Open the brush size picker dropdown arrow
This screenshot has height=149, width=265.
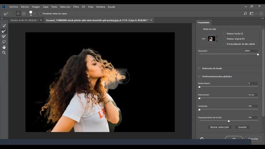point(35,14)
